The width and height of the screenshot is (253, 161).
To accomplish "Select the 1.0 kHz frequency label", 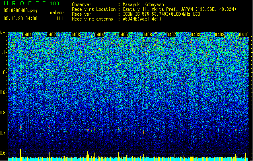I will point(4,72).
